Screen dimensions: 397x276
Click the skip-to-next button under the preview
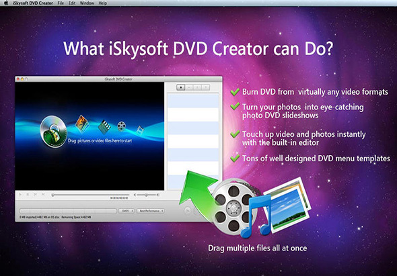(43, 195)
